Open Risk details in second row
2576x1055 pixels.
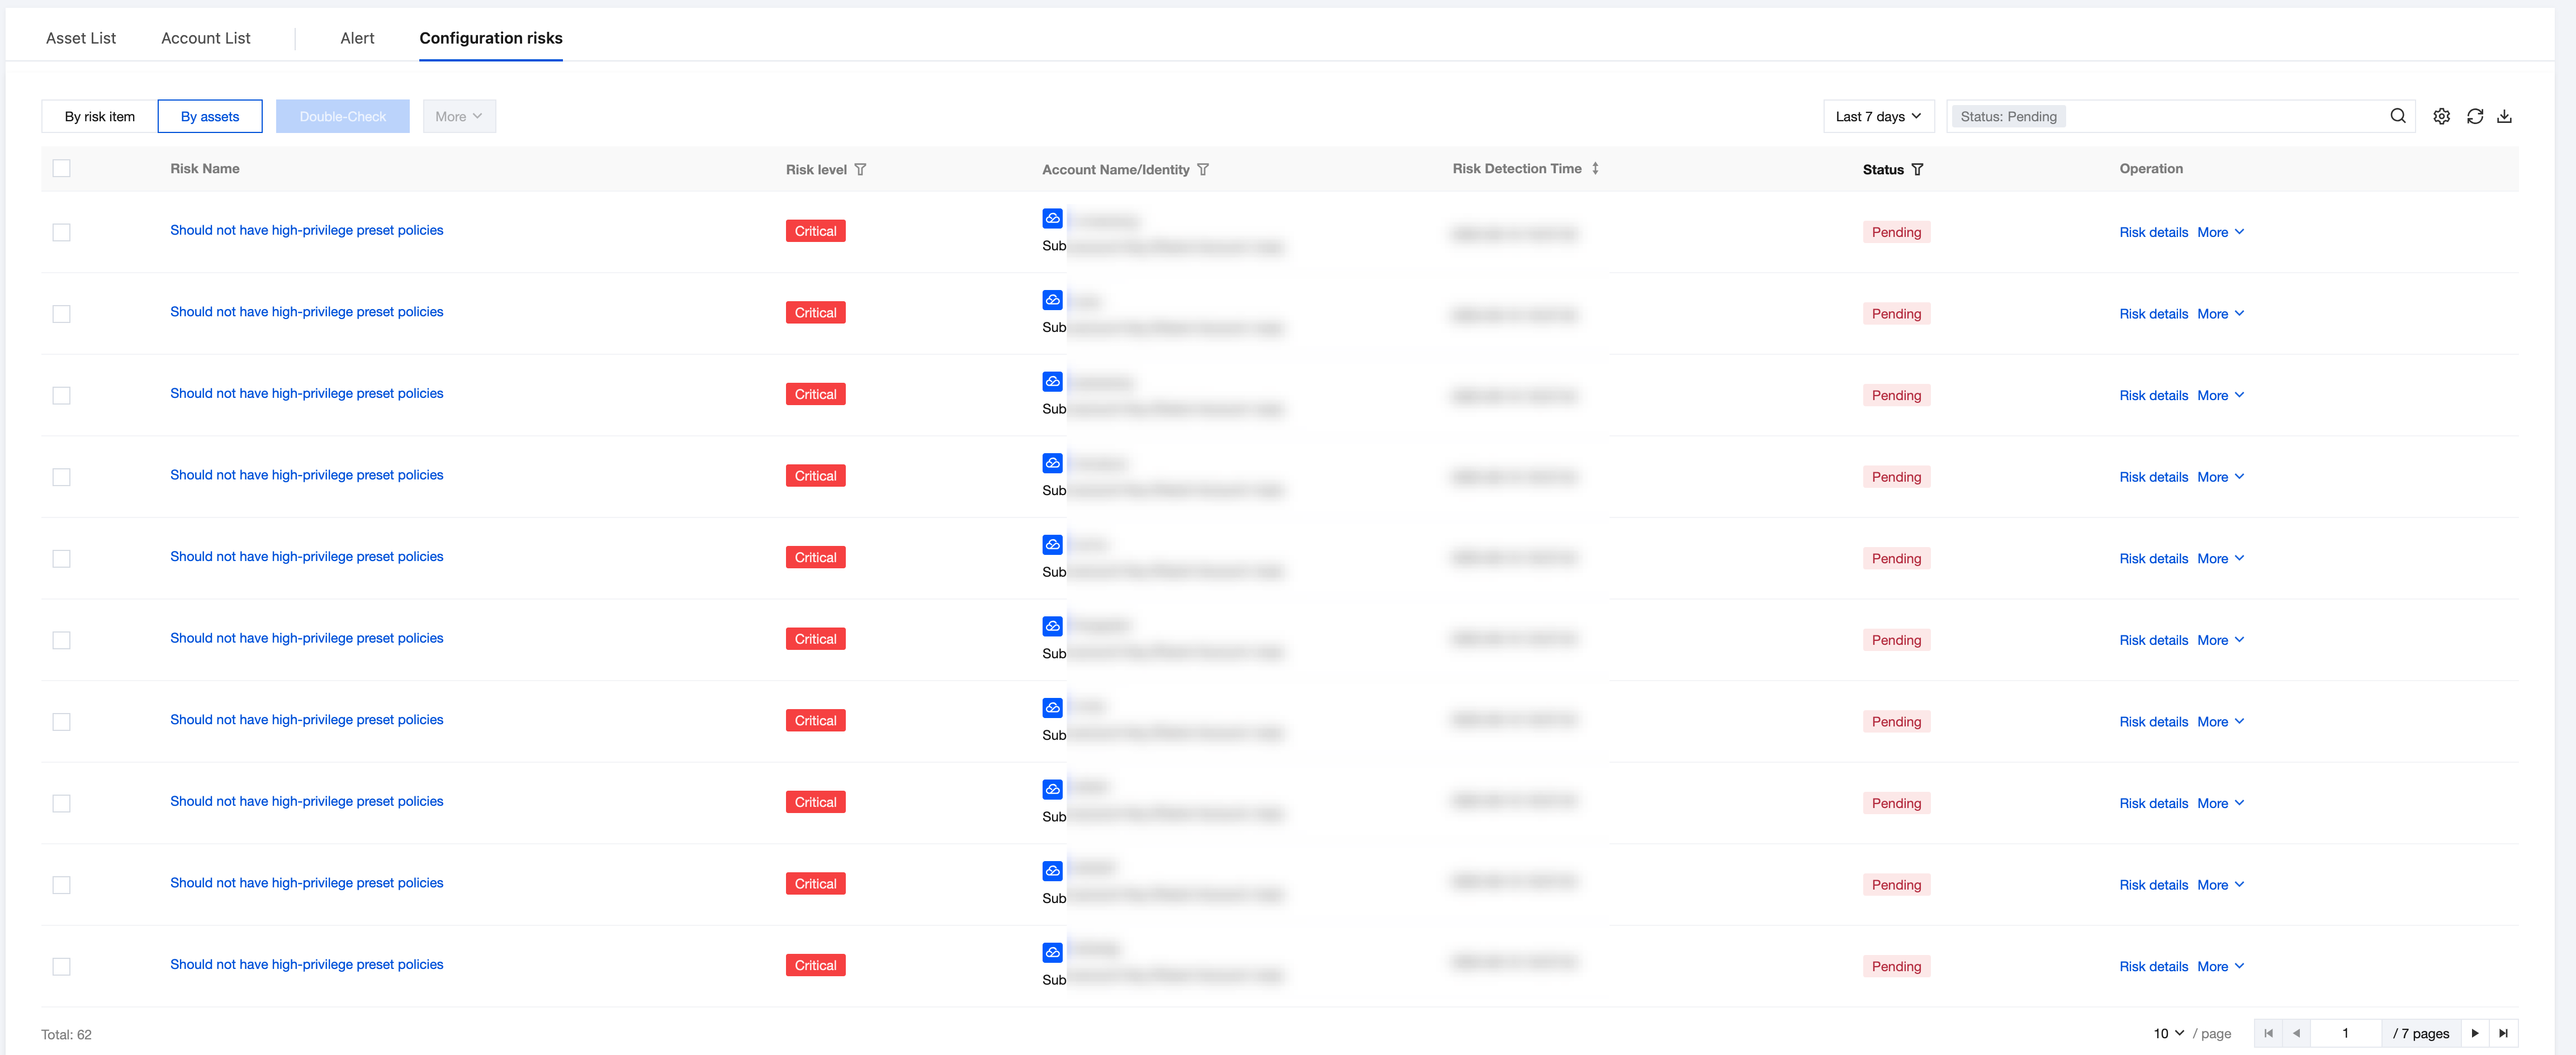pos(2153,314)
